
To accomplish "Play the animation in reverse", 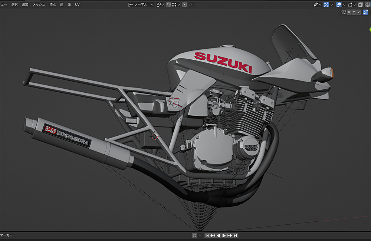I will (219, 235).
